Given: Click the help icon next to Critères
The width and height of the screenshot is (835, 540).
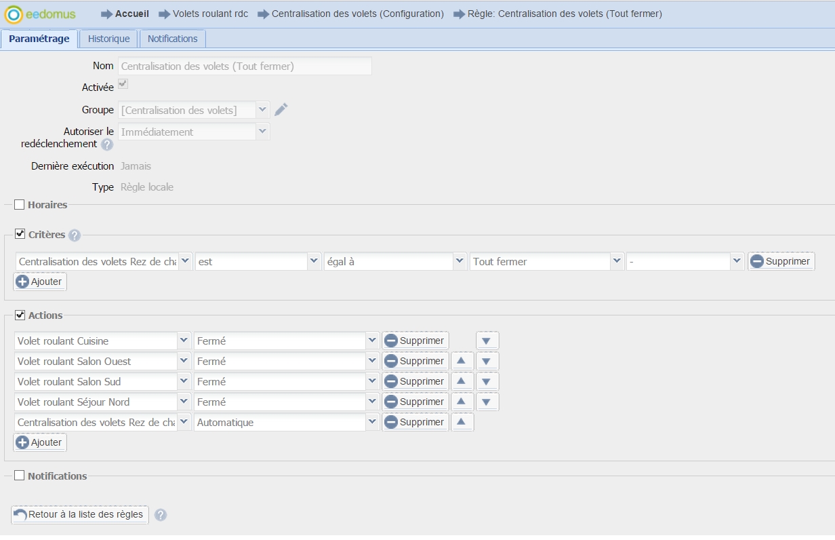Looking at the screenshot, I should (75, 235).
